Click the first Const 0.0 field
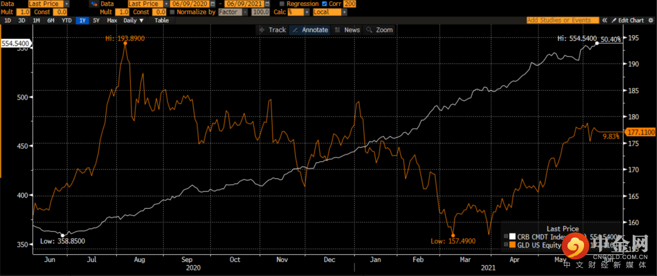 click(61, 12)
